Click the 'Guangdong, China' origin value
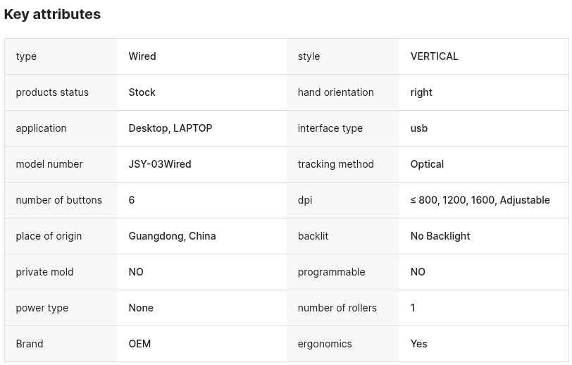572x365 pixels. (172, 236)
